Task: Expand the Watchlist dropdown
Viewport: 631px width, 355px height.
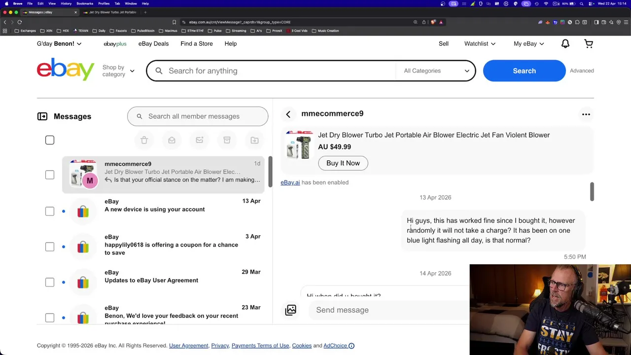Action: (x=480, y=44)
